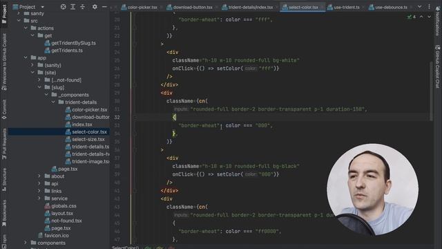This screenshot has width=442, height=249.
Task: Switch to the download-button.tsx tab
Action: tap(190, 7)
